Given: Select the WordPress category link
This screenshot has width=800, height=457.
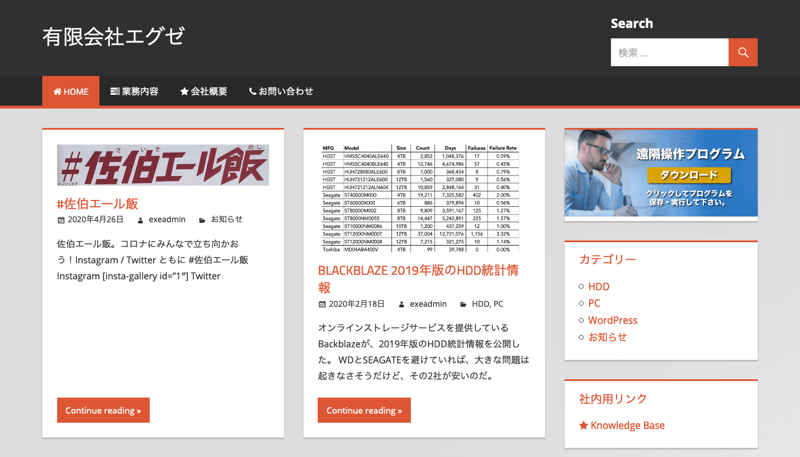Looking at the screenshot, I should point(613,320).
